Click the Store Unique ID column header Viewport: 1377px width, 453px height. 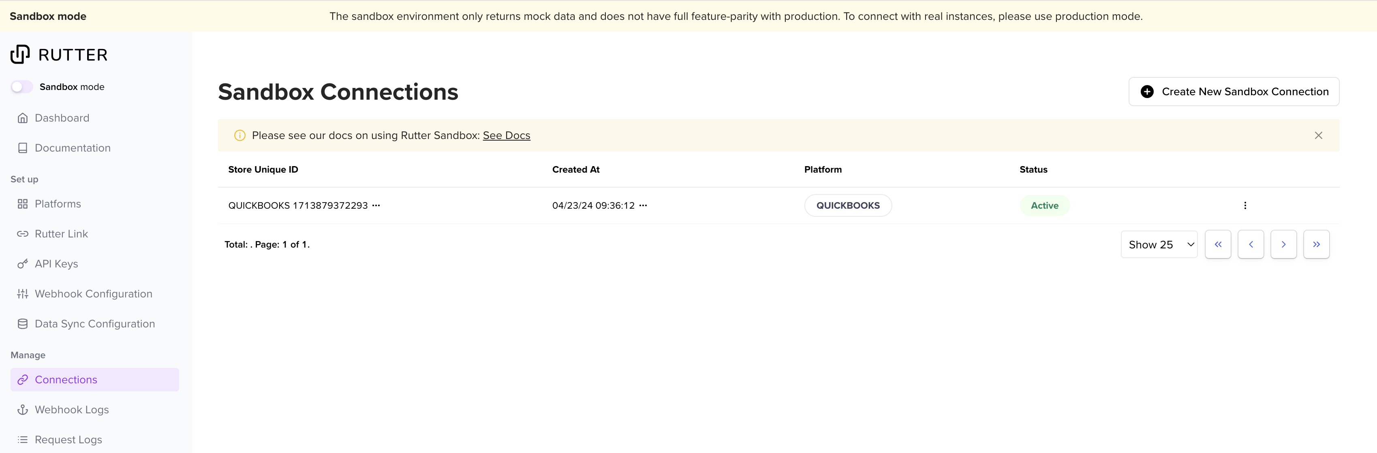coord(263,169)
